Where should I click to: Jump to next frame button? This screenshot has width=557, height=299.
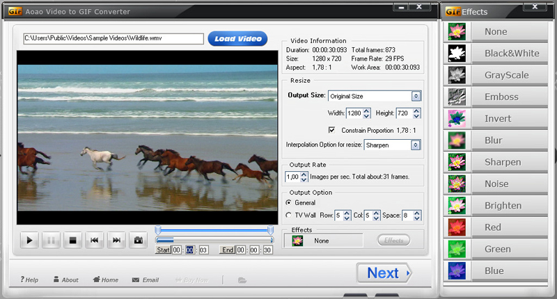tap(116, 241)
